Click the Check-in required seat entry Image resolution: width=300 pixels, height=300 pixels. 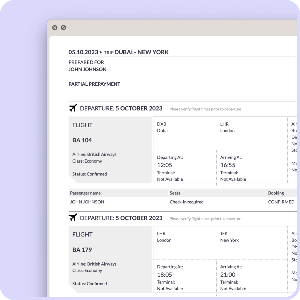(x=186, y=202)
